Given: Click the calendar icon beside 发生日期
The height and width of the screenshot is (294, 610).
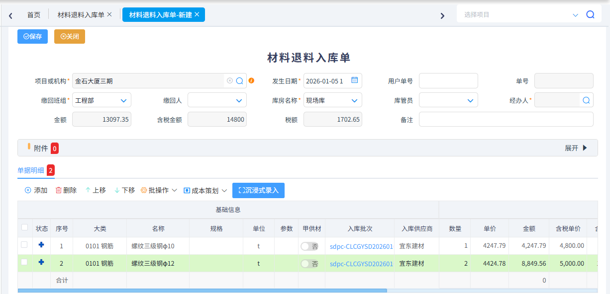Looking at the screenshot, I should (354, 80).
